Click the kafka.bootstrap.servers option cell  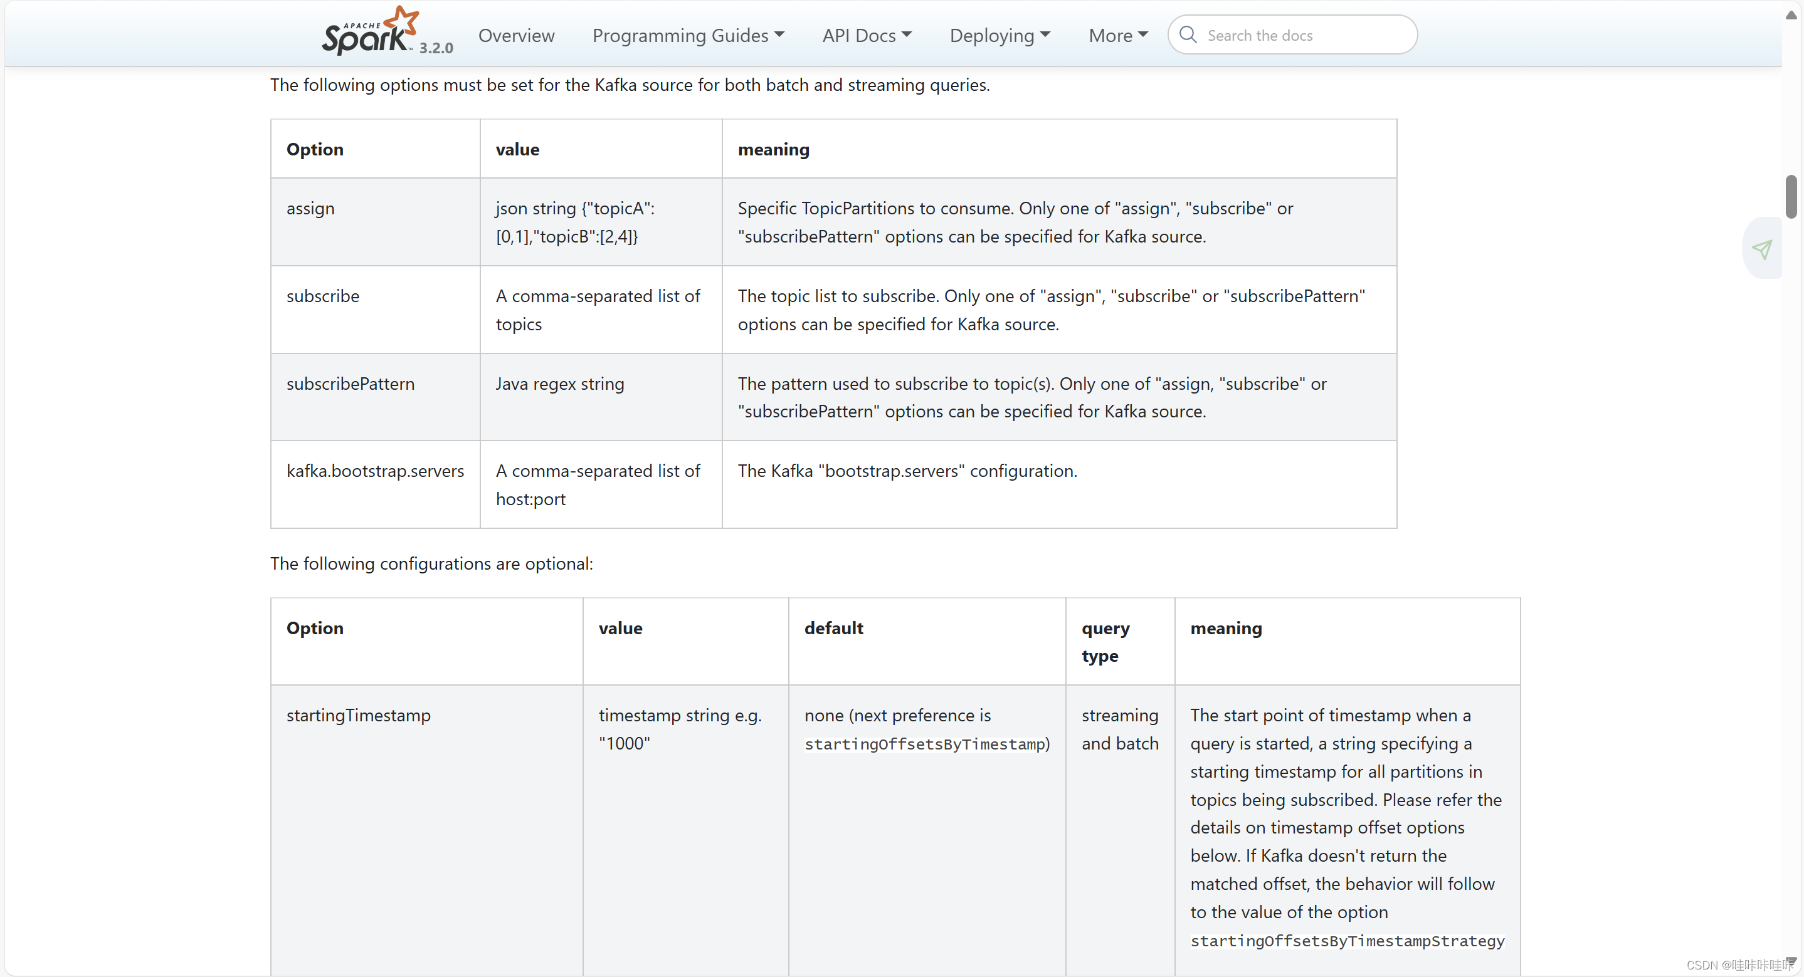coord(375,471)
